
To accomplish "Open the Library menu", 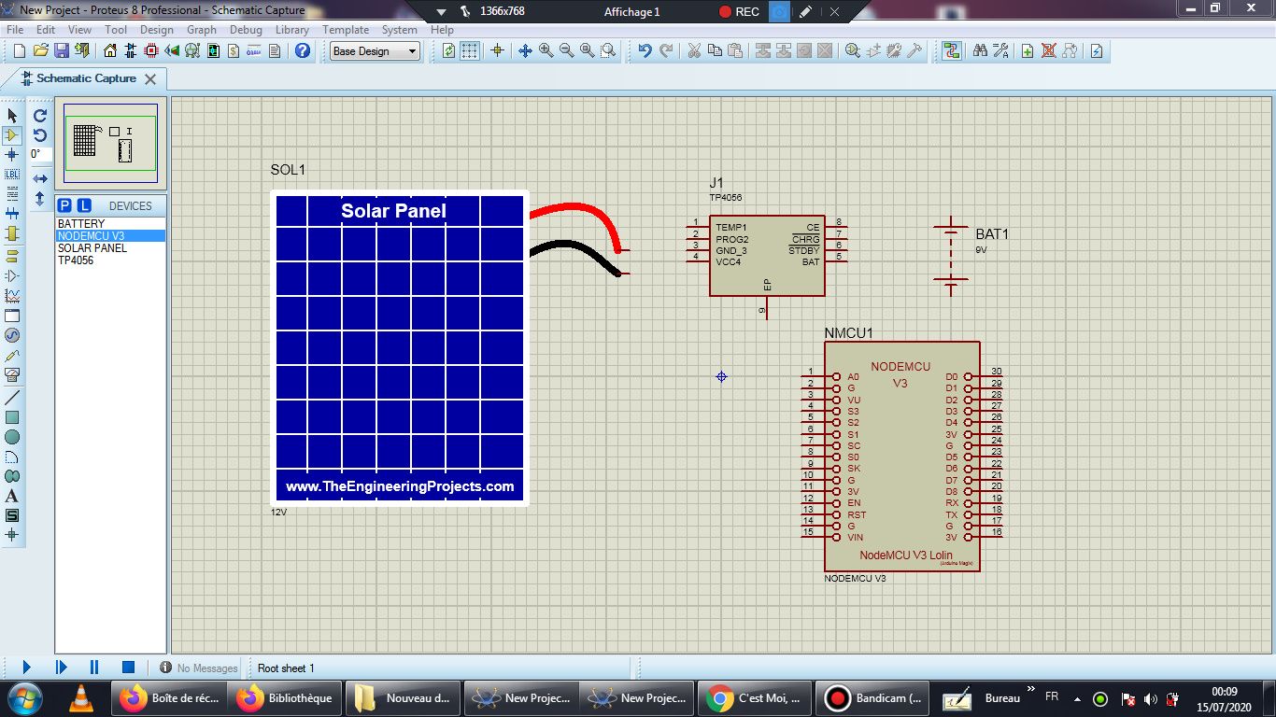I will click(292, 30).
